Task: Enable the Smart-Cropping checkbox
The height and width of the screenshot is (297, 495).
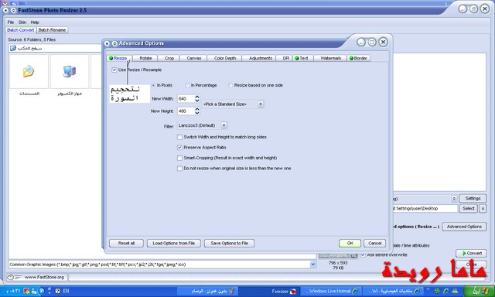Action: (179, 158)
